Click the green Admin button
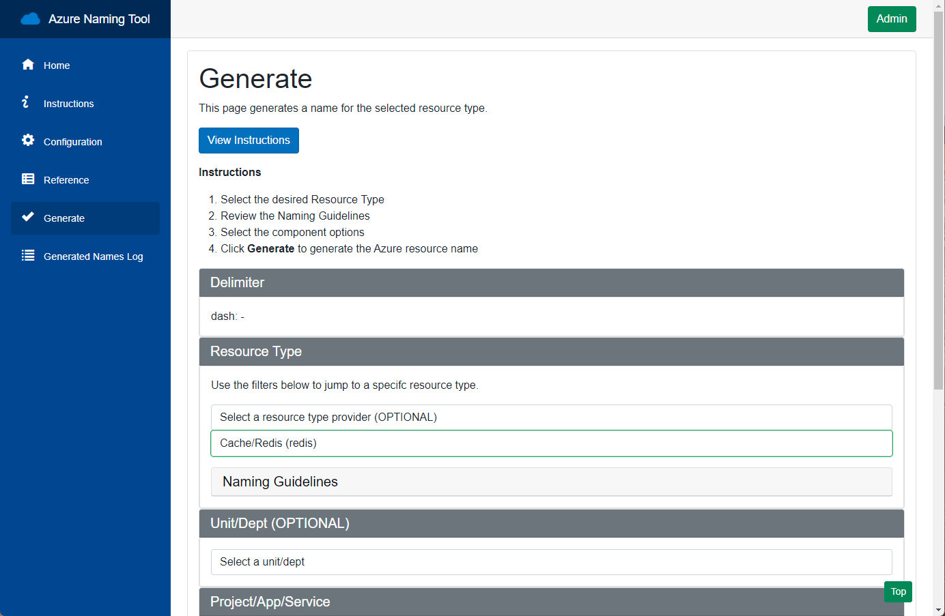945x616 pixels. click(892, 18)
